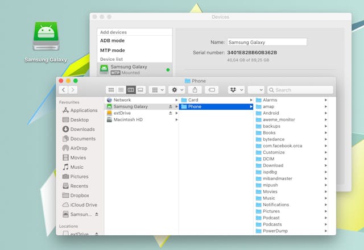364x250 pixels.
Task: Click the Finder Search field
Action: [300, 90]
